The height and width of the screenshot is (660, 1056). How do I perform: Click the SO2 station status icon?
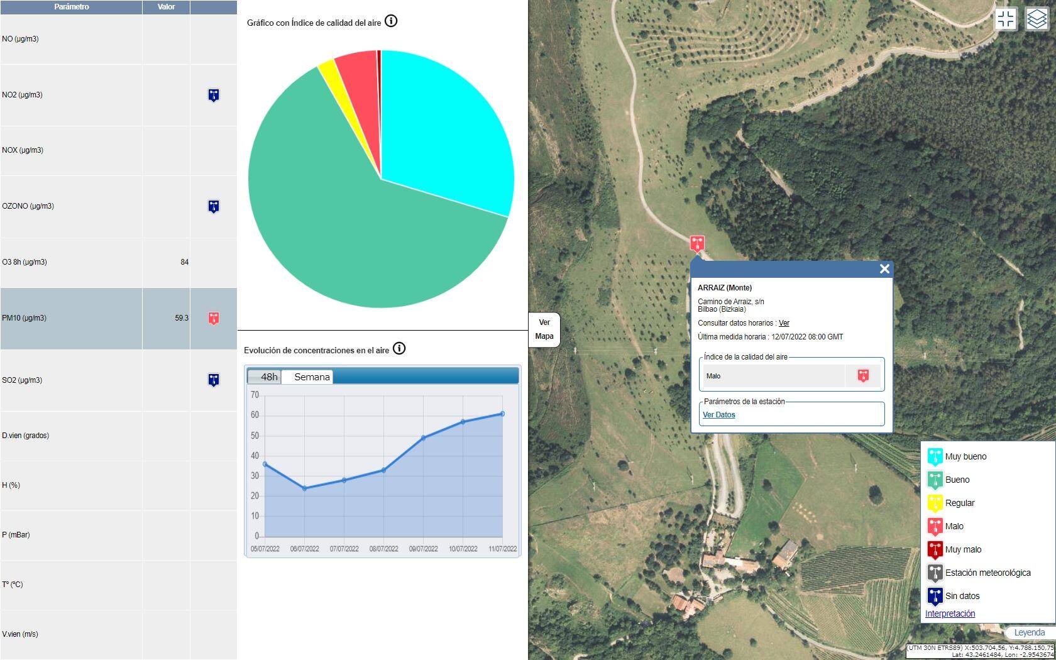coord(214,380)
